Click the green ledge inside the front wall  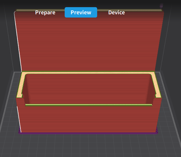[x=89, y=105]
